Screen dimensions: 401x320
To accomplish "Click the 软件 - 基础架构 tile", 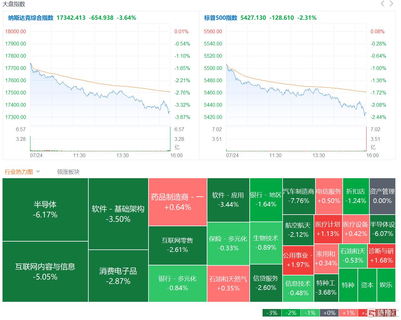I will (x=118, y=214).
